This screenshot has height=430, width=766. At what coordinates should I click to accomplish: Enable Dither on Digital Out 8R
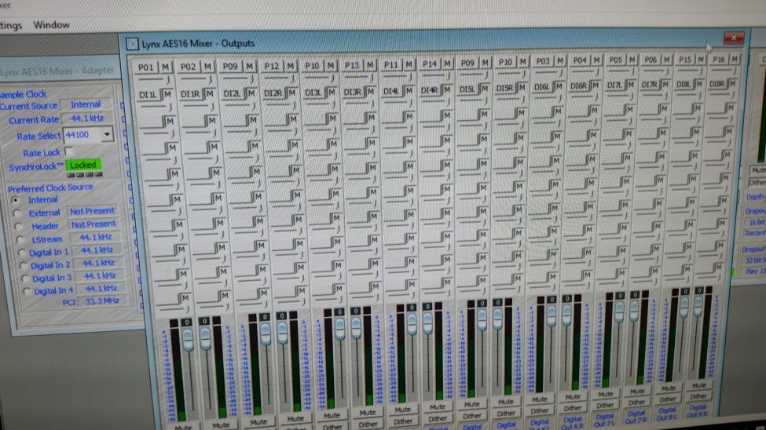click(x=698, y=396)
